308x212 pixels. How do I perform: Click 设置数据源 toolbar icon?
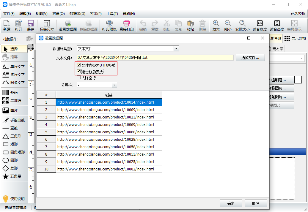tap(68, 26)
